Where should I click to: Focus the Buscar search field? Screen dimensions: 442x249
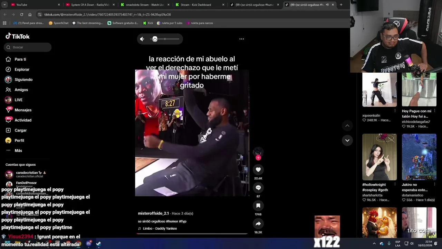pyautogui.click(x=28, y=47)
